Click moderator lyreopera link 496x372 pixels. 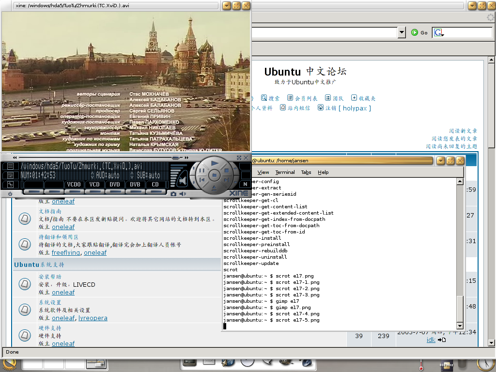(x=93, y=318)
